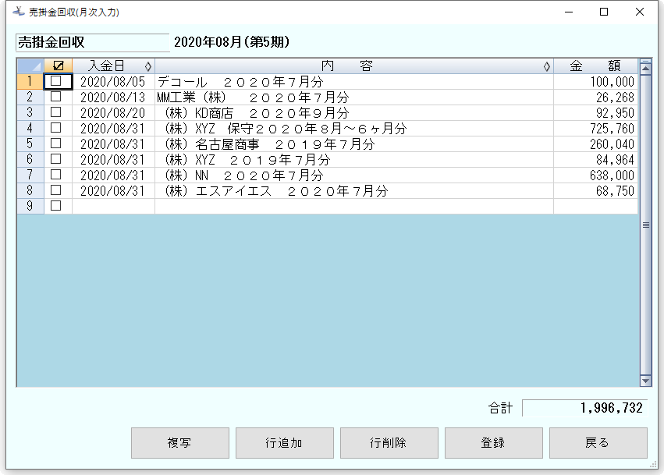Click amount cell 260,040
The width and height of the screenshot is (664, 475).
point(595,144)
